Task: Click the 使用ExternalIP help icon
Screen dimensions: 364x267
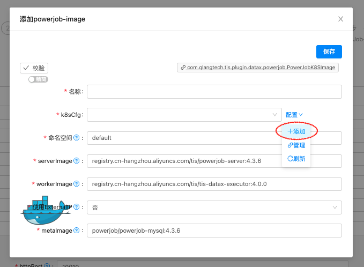Action: pyautogui.click(x=76, y=207)
